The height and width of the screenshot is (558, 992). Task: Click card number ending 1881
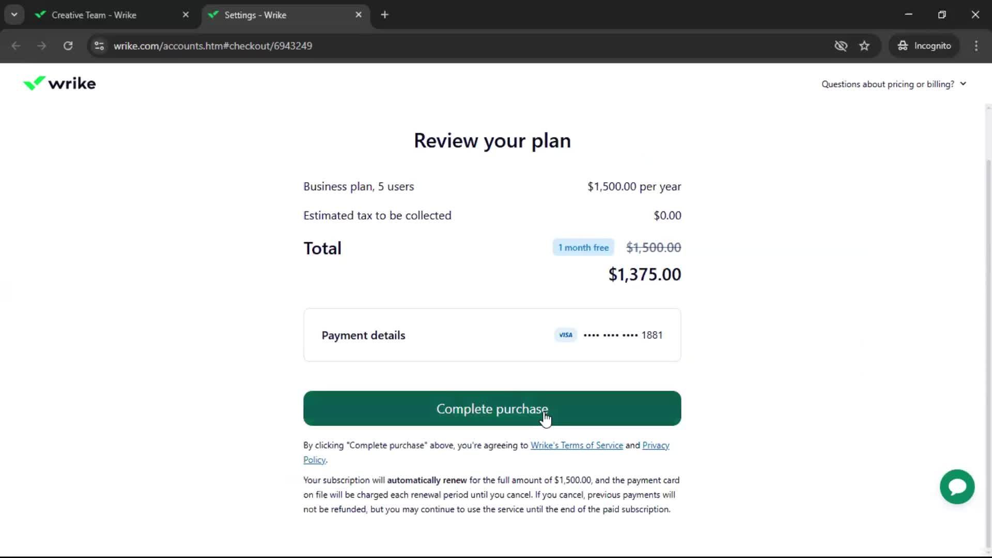coord(623,335)
